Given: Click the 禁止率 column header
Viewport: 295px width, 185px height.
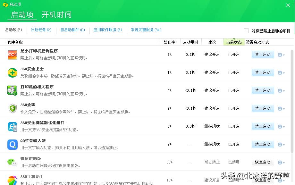Looking at the screenshot, I should [x=169, y=42].
